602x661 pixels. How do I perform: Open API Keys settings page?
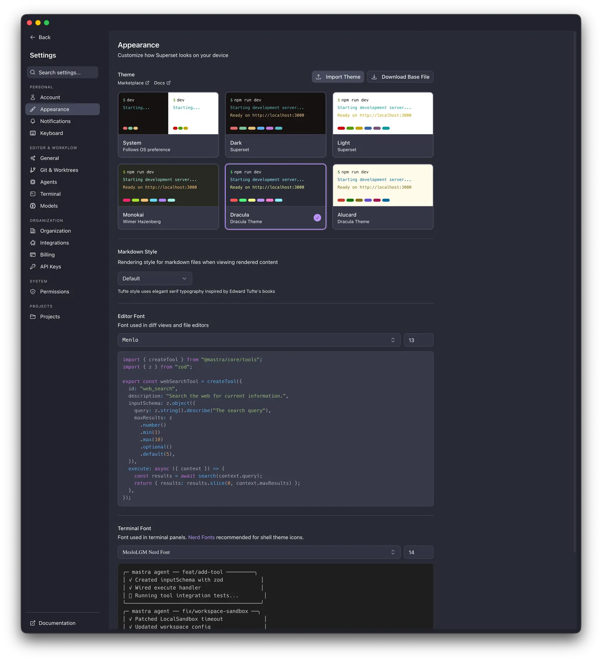coord(63,266)
